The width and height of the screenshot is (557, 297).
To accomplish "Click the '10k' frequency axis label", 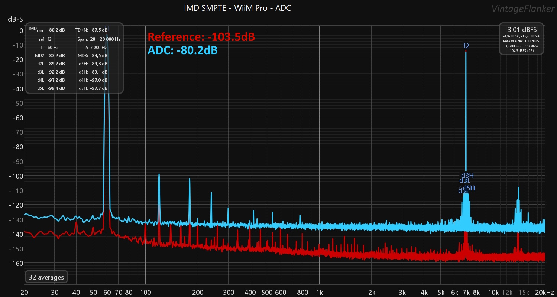I will [x=493, y=292].
